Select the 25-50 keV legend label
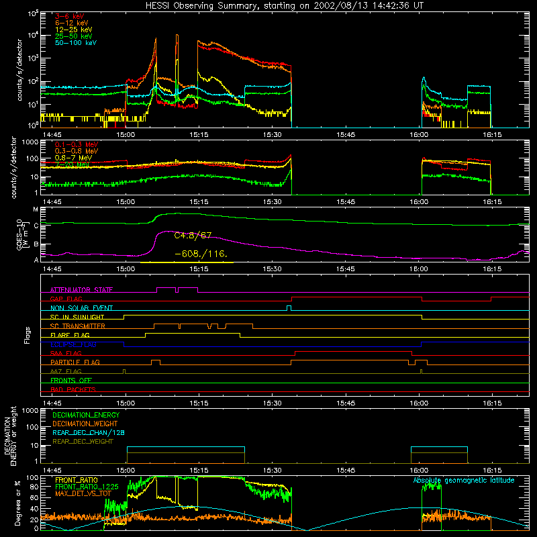The width and height of the screenshot is (537, 537). 74,36
